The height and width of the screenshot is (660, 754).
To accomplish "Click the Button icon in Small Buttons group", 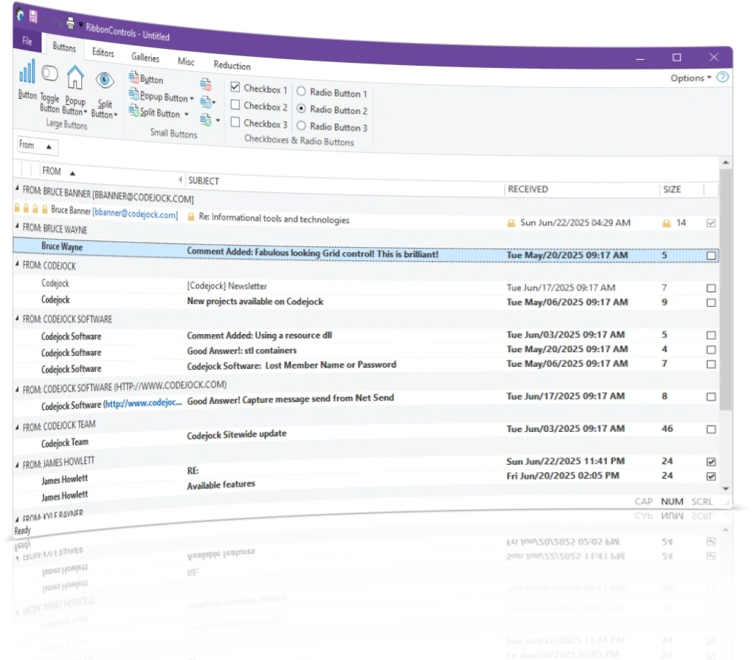I will pyautogui.click(x=134, y=77).
